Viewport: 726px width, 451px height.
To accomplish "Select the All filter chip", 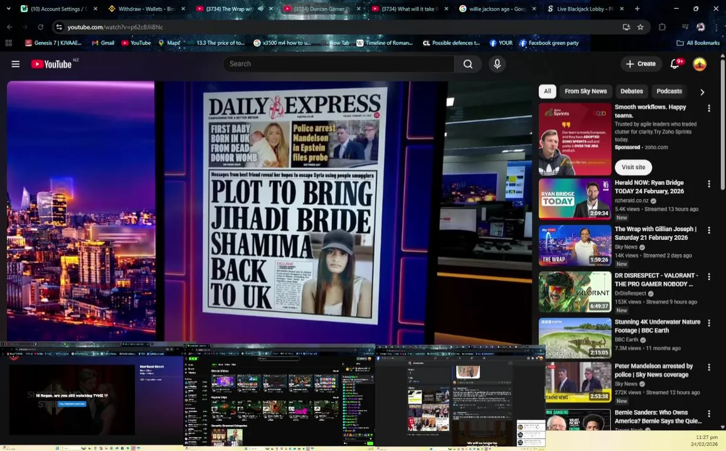I will pyautogui.click(x=547, y=91).
